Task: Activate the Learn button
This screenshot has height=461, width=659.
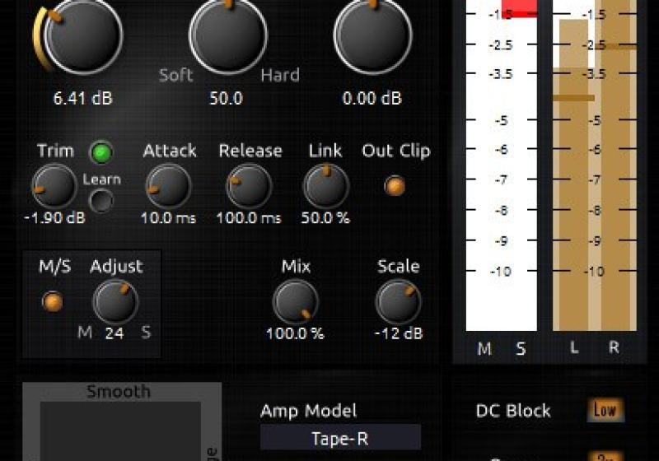Action: (101, 201)
